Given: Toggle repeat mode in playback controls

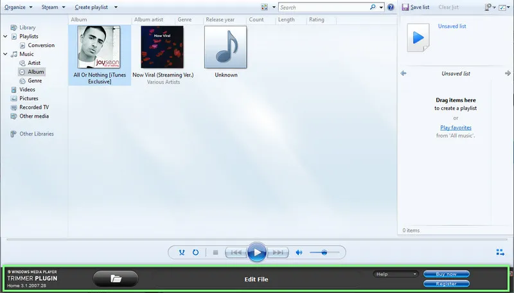Looking at the screenshot, I should pos(195,253).
